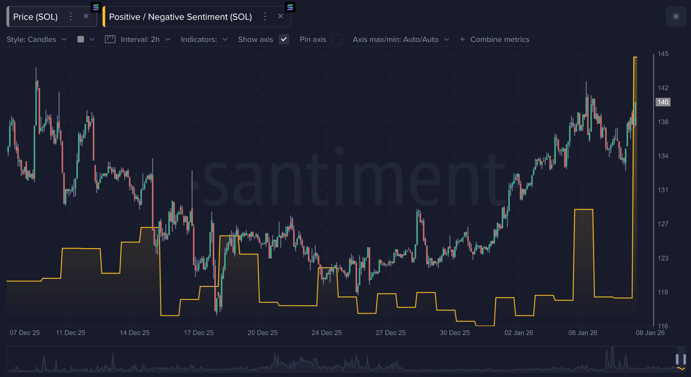The height and width of the screenshot is (377, 691).
Task: Open the Sentiment metric three-dot options menu
Action: (x=265, y=17)
